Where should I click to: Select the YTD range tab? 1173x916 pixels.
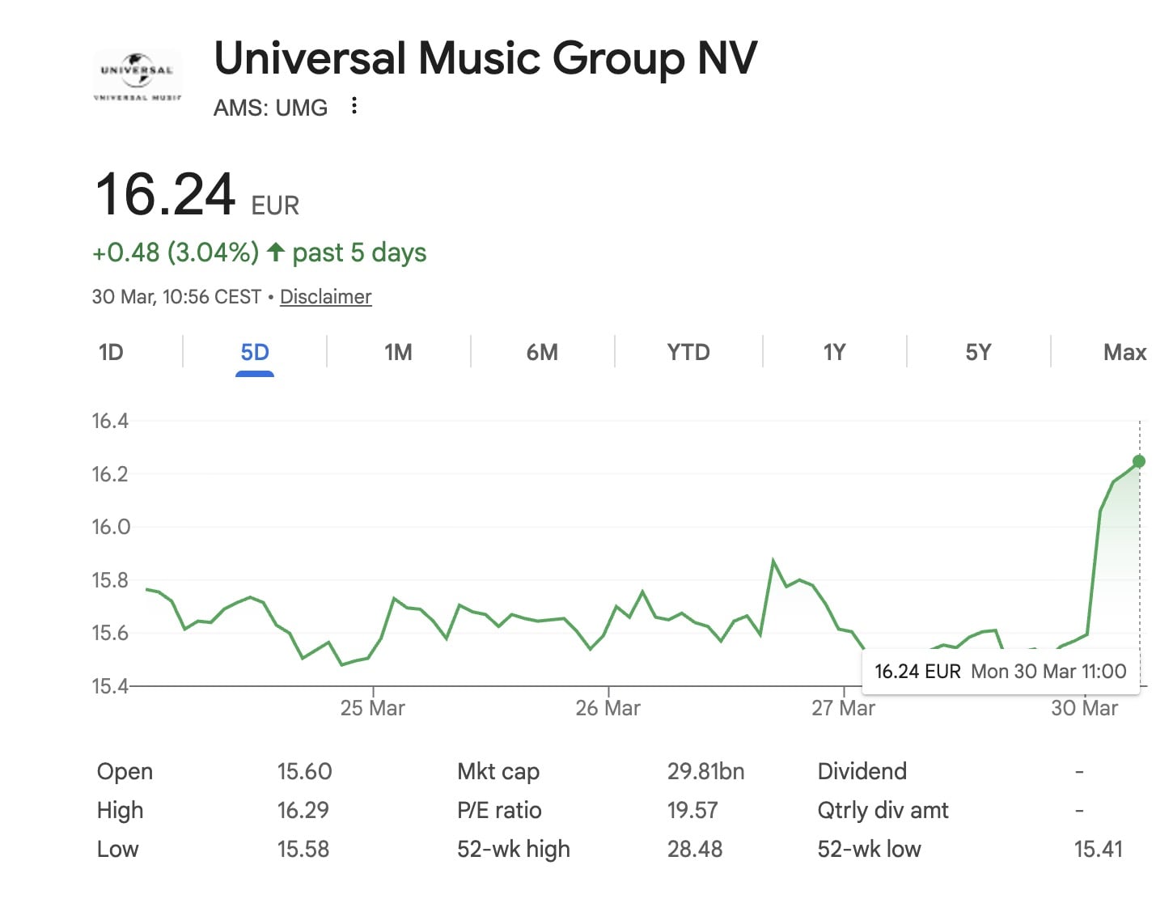(688, 353)
